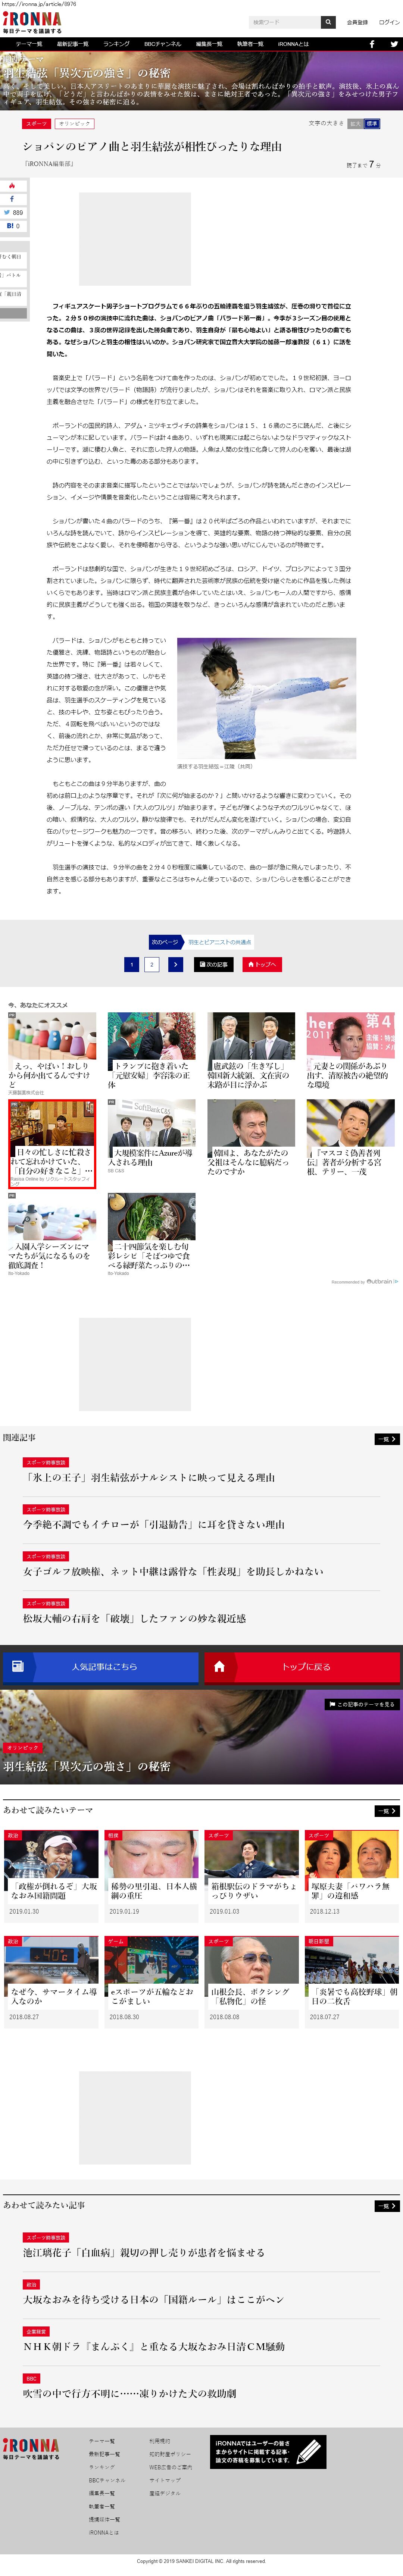The height and width of the screenshot is (2576, 403).
Task: Click the red スポーツ category tag
Action: [36, 124]
